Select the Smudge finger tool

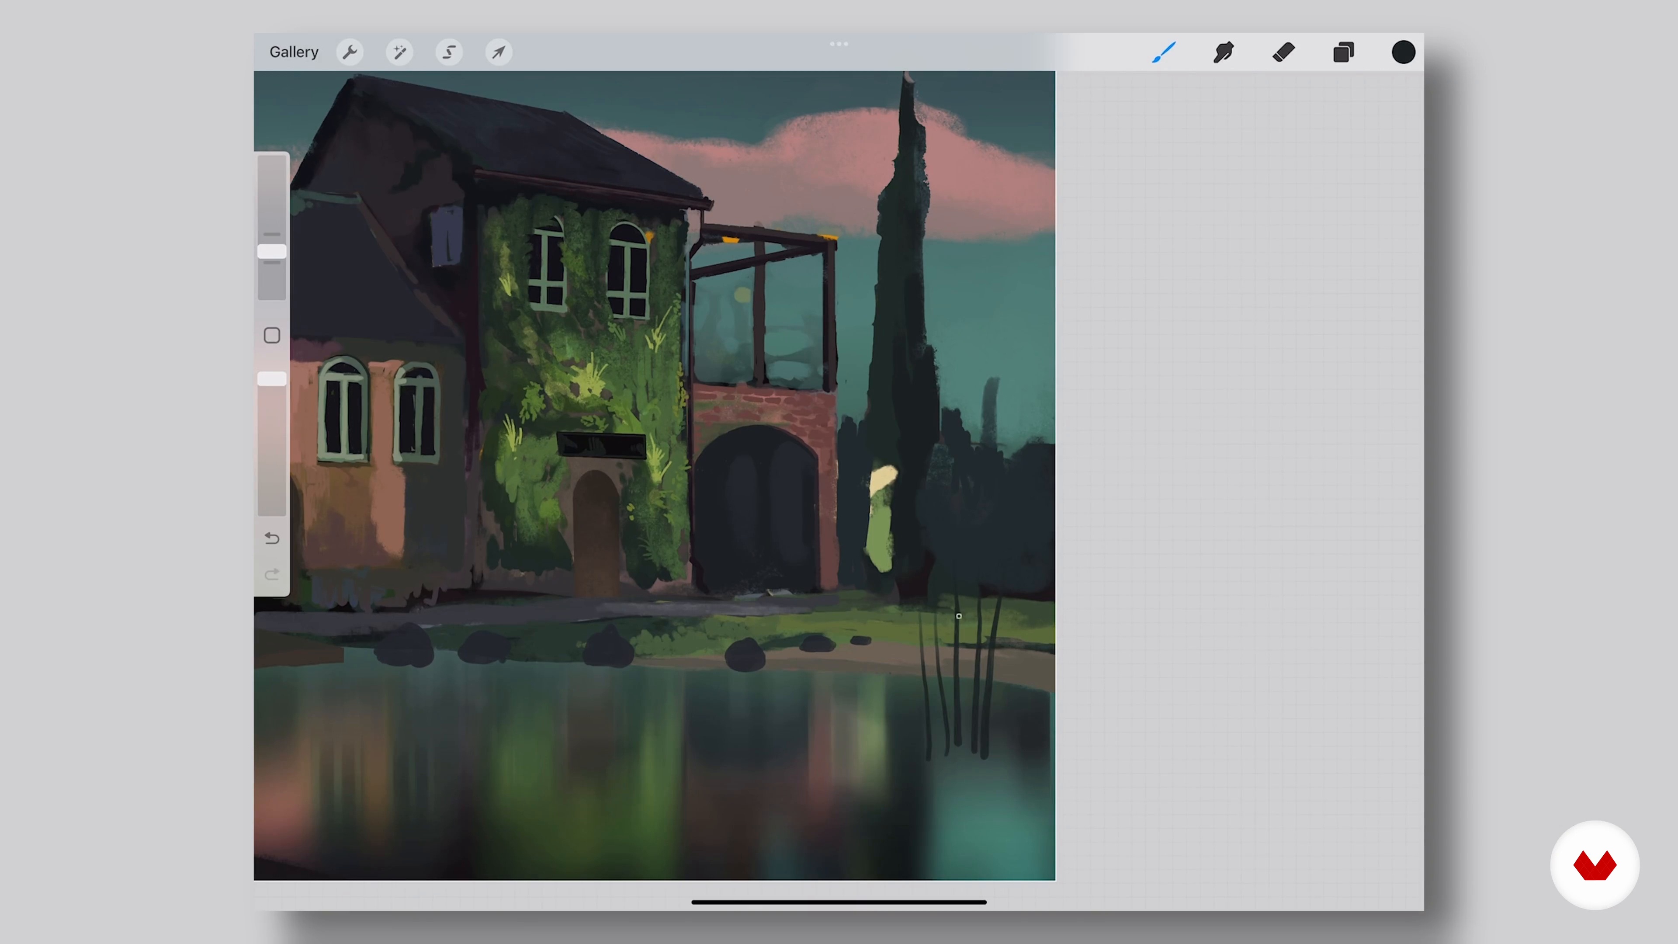point(1224,52)
